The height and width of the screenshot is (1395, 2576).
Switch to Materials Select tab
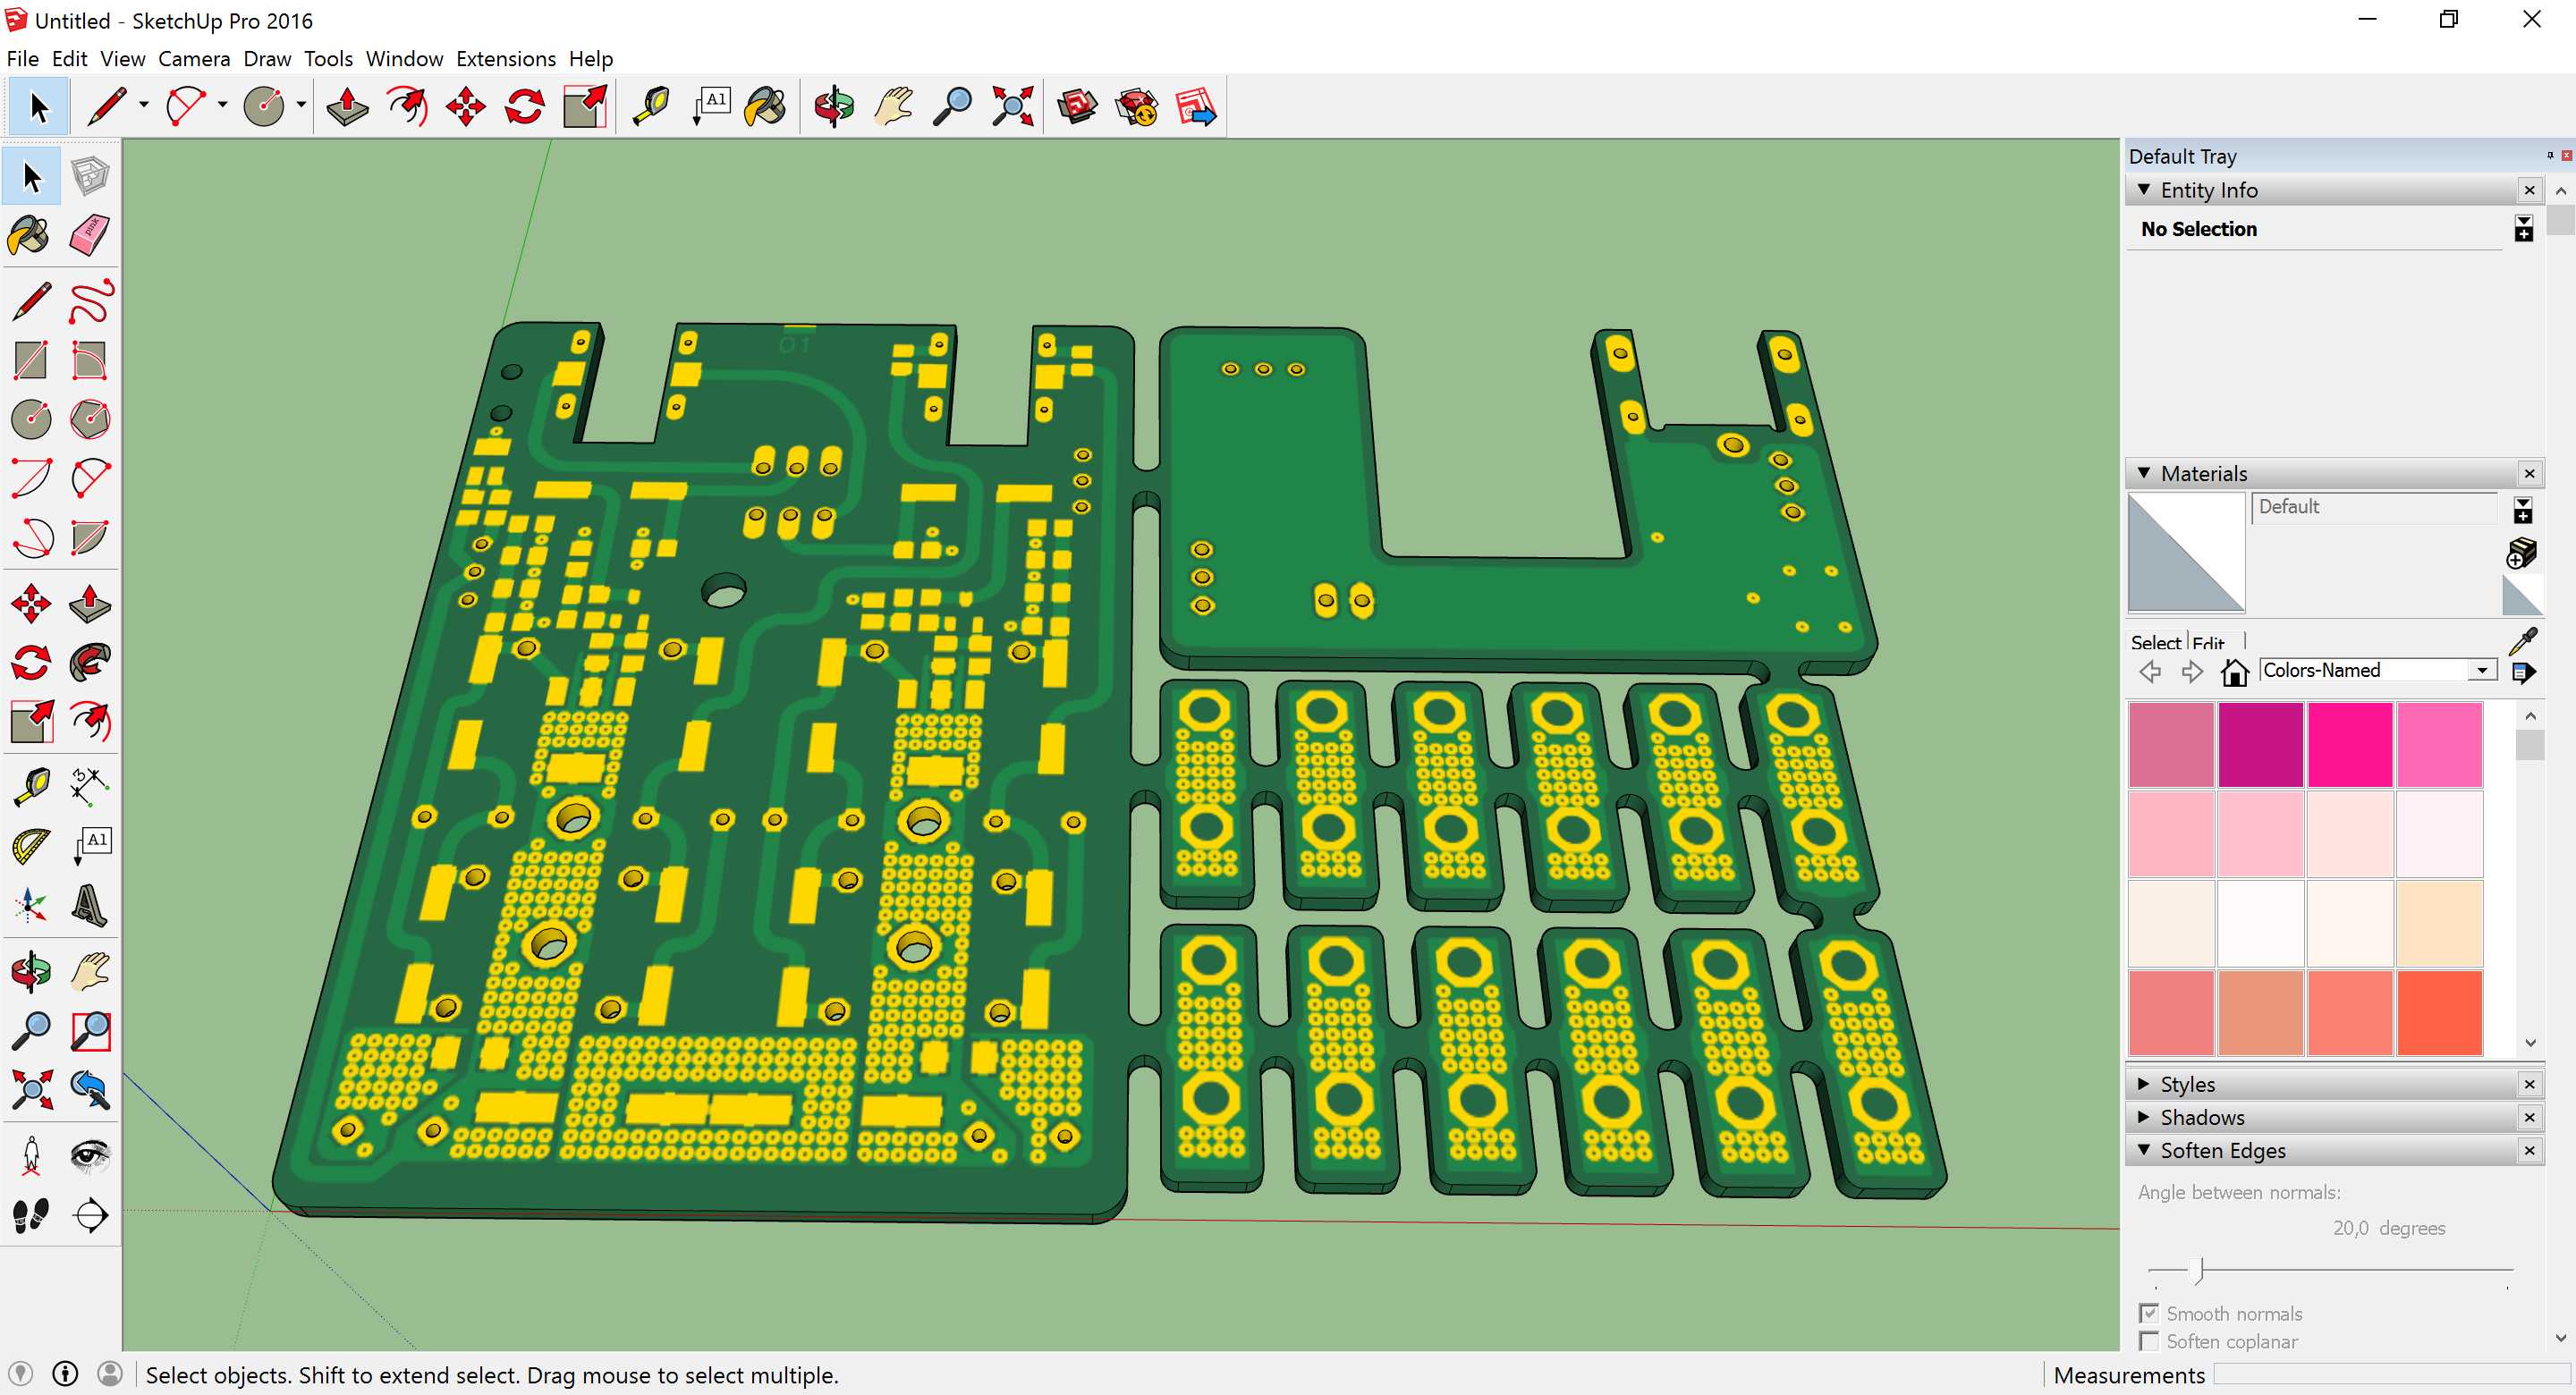click(2155, 642)
